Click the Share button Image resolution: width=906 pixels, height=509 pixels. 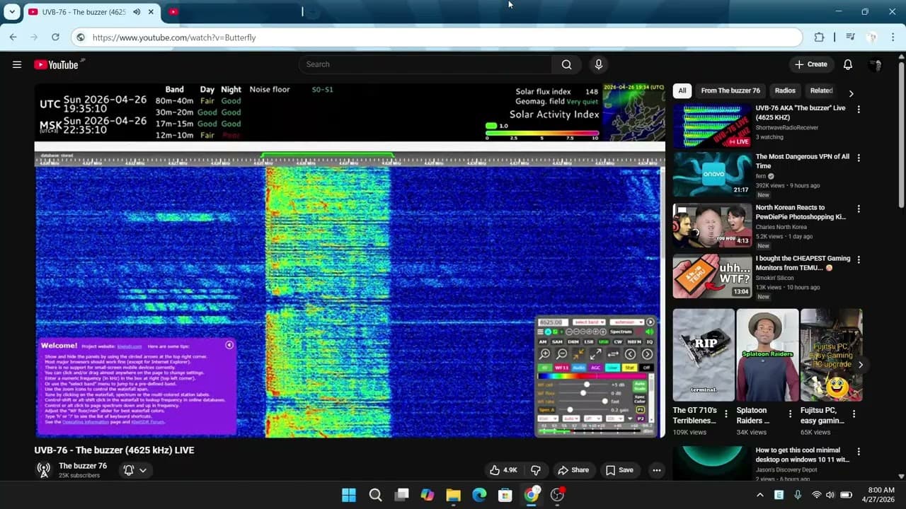(x=573, y=470)
